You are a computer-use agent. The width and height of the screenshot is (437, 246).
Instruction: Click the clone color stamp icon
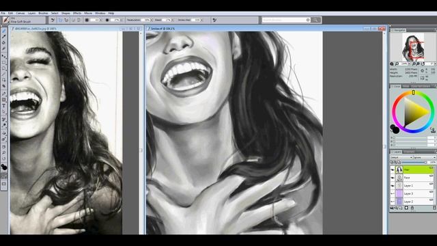tap(434, 130)
